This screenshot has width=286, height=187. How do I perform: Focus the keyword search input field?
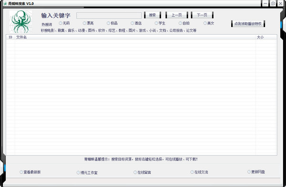(x=109, y=15)
